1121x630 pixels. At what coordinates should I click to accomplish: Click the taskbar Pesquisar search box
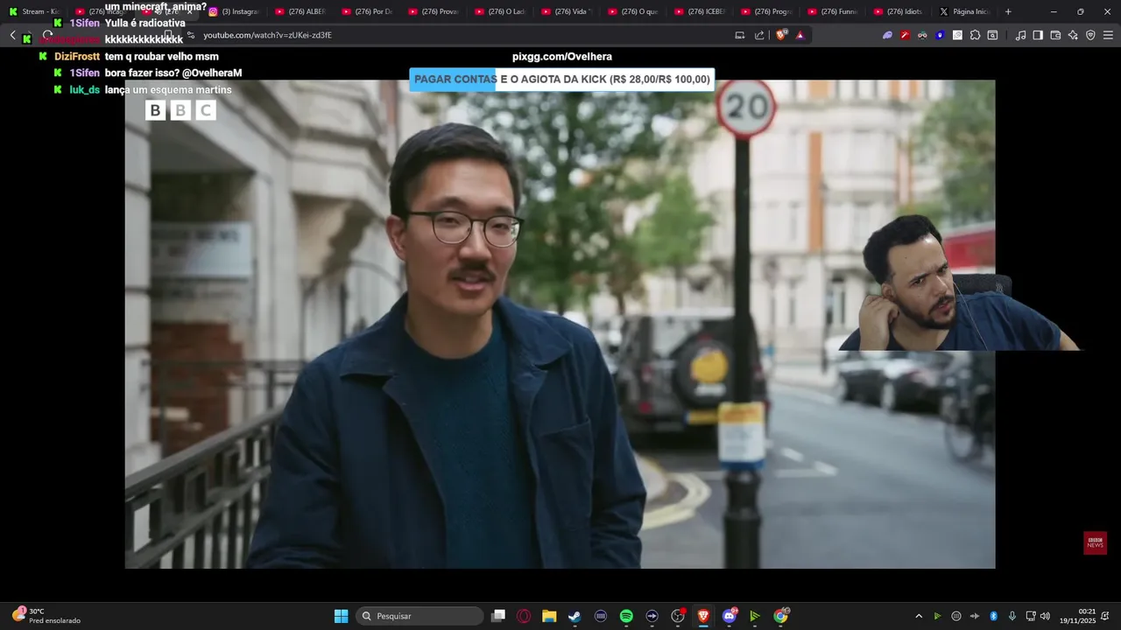coord(420,616)
